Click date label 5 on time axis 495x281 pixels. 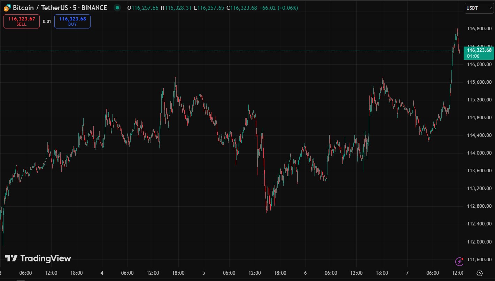tap(203, 273)
